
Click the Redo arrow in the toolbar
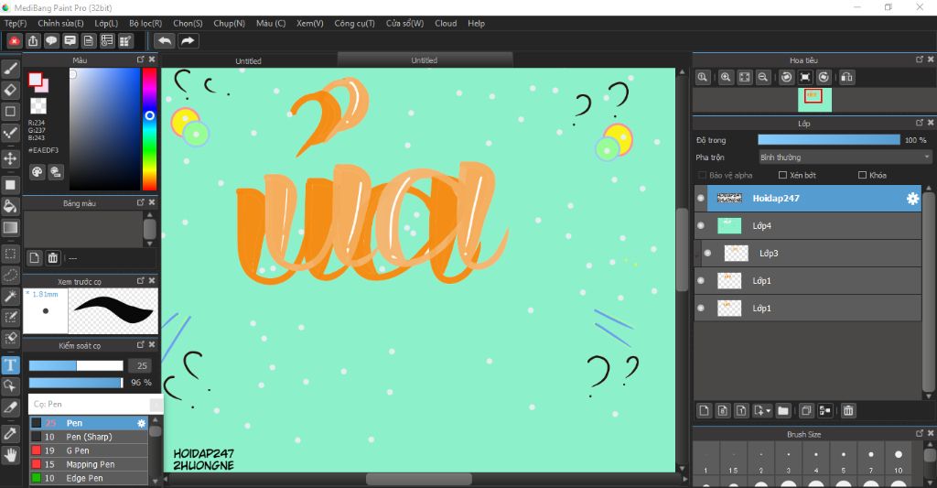(x=188, y=40)
